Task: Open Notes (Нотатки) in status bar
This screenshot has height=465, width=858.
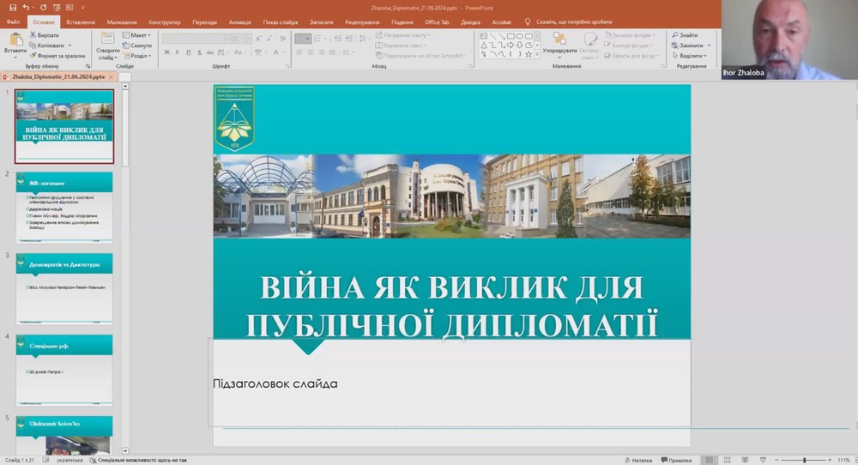Action: [x=638, y=460]
